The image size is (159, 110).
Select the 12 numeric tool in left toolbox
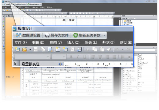[x=3, y=49]
